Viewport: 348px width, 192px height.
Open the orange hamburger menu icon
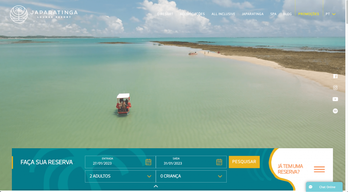319,169
